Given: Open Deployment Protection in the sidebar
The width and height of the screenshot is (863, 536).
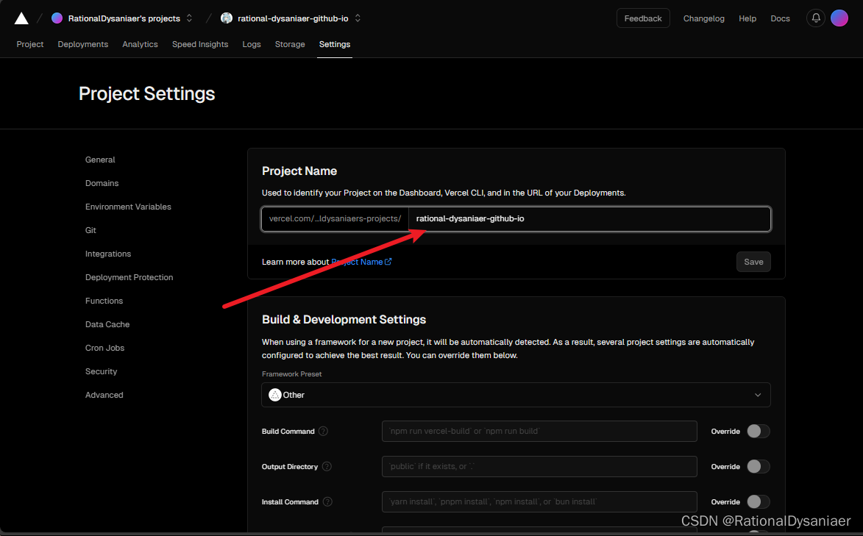Looking at the screenshot, I should tap(129, 277).
